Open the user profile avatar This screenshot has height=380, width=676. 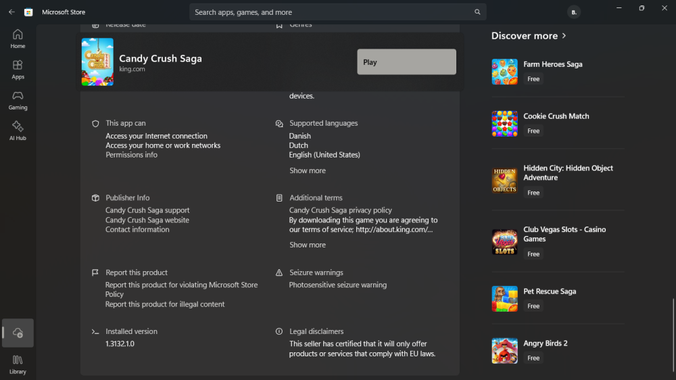(x=574, y=12)
